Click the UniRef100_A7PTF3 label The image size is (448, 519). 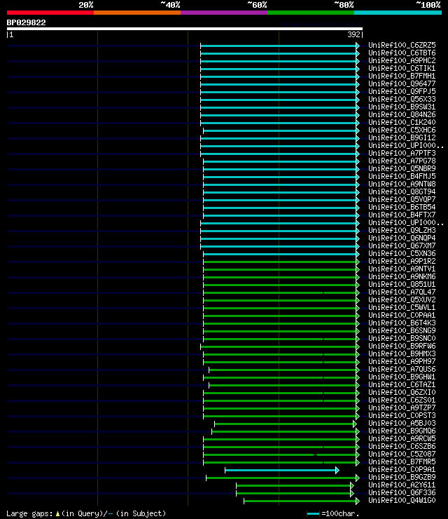point(402,154)
